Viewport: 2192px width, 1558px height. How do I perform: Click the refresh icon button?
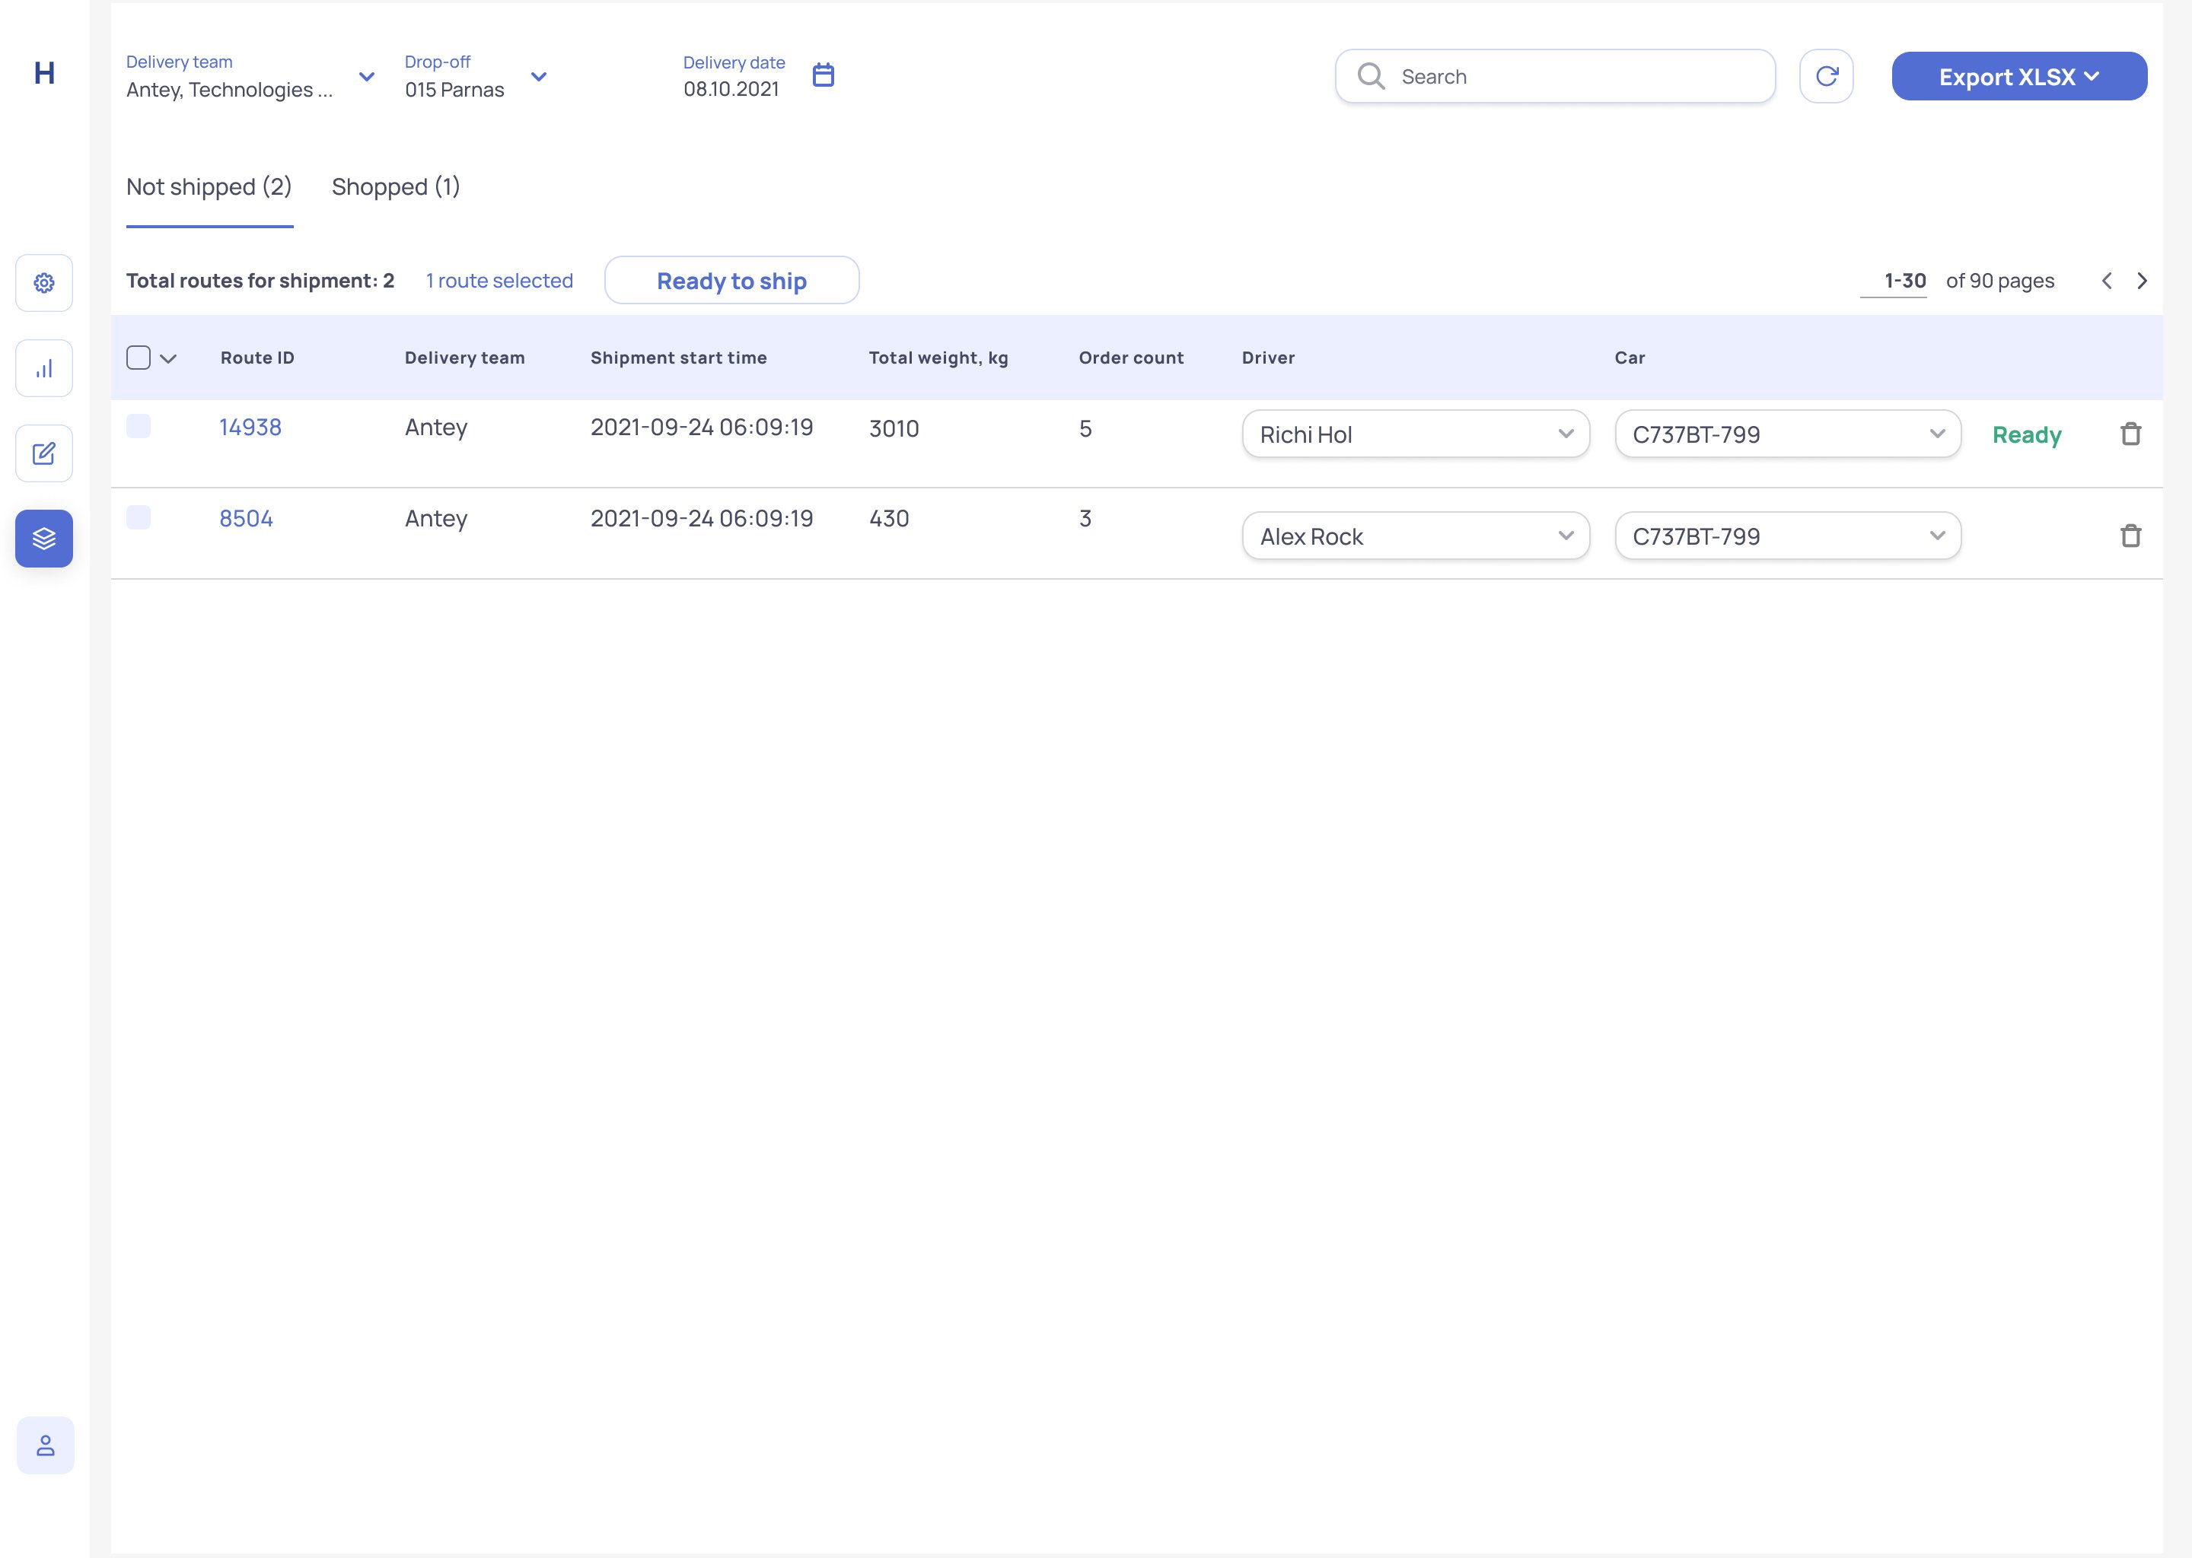(x=1825, y=76)
